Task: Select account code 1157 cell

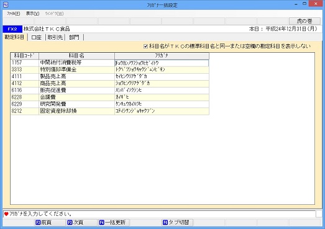Action: [x=24, y=63]
